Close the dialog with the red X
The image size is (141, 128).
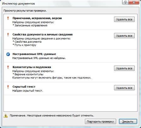(134, 2)
